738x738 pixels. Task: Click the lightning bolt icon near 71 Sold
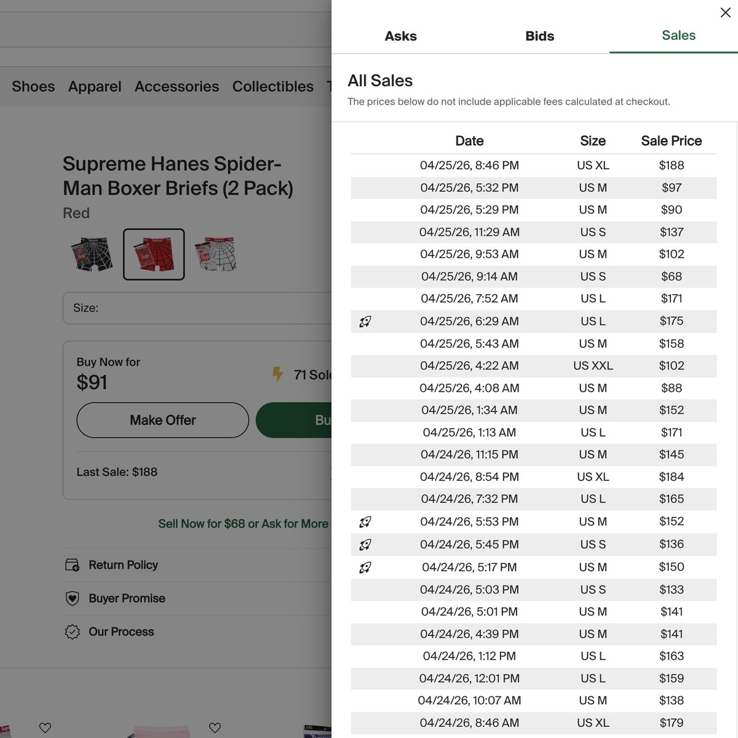(278, 374)
